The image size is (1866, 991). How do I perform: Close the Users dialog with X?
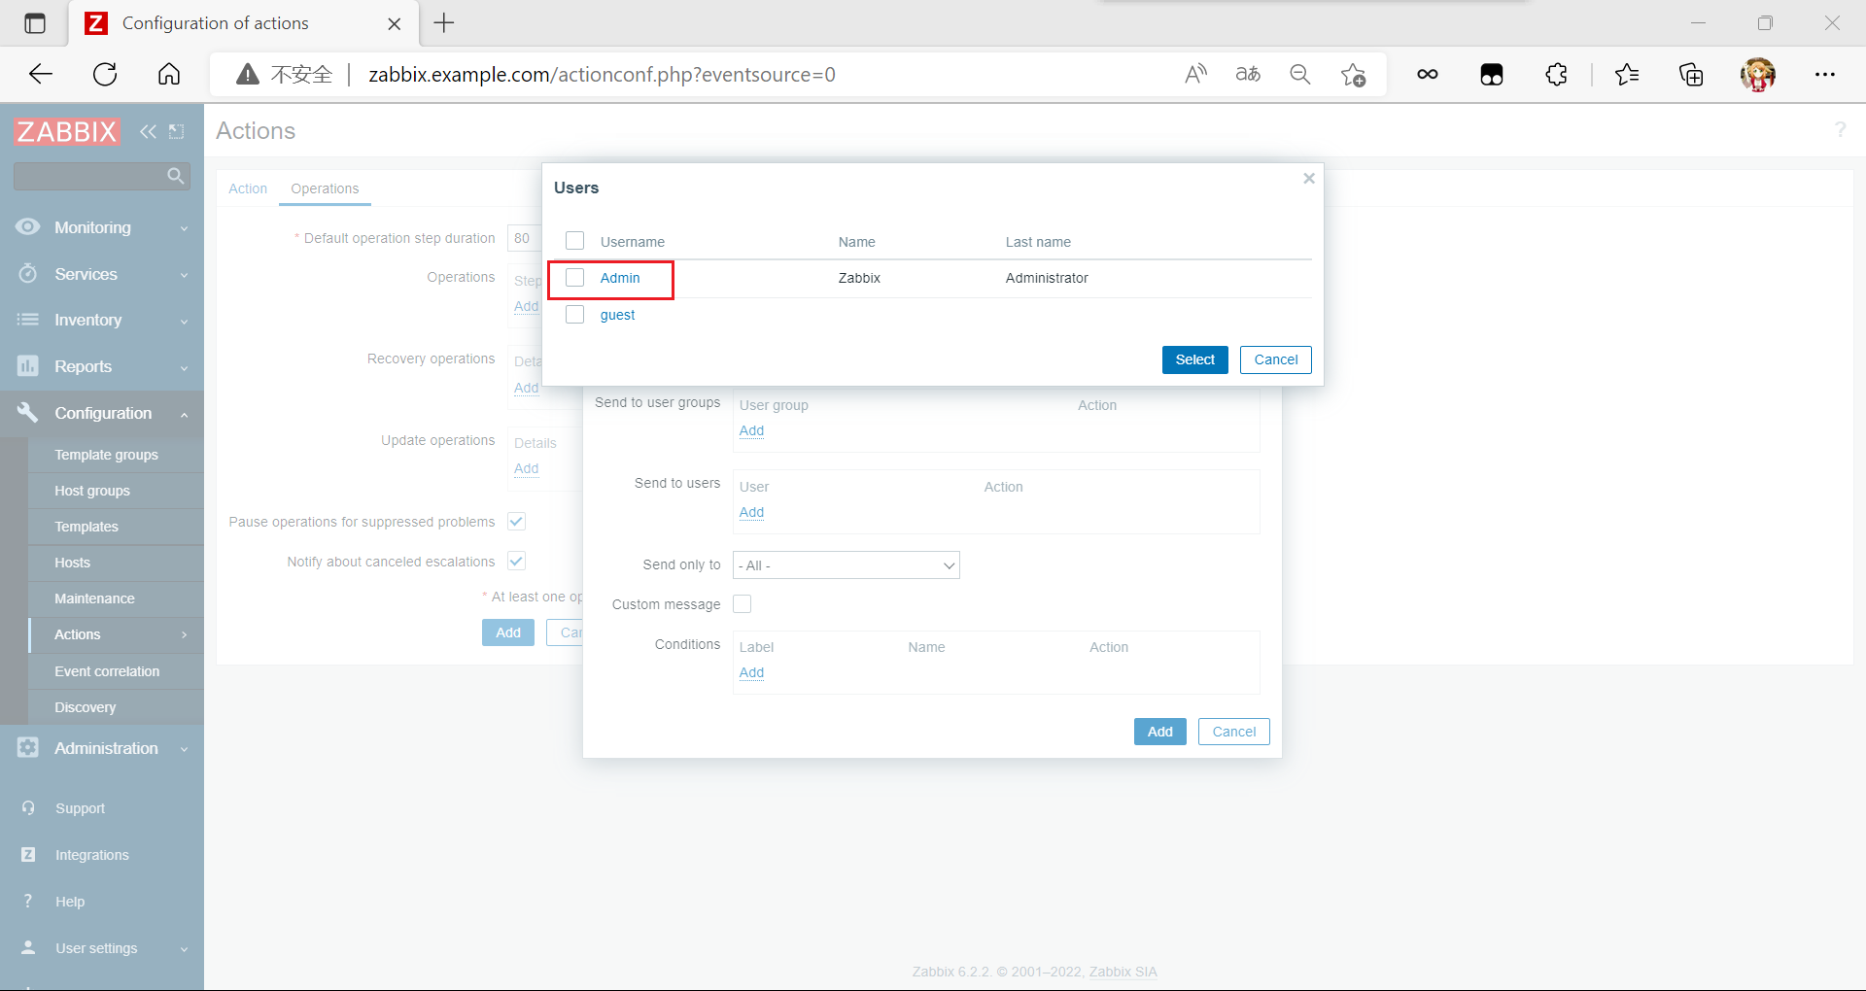1309,178
